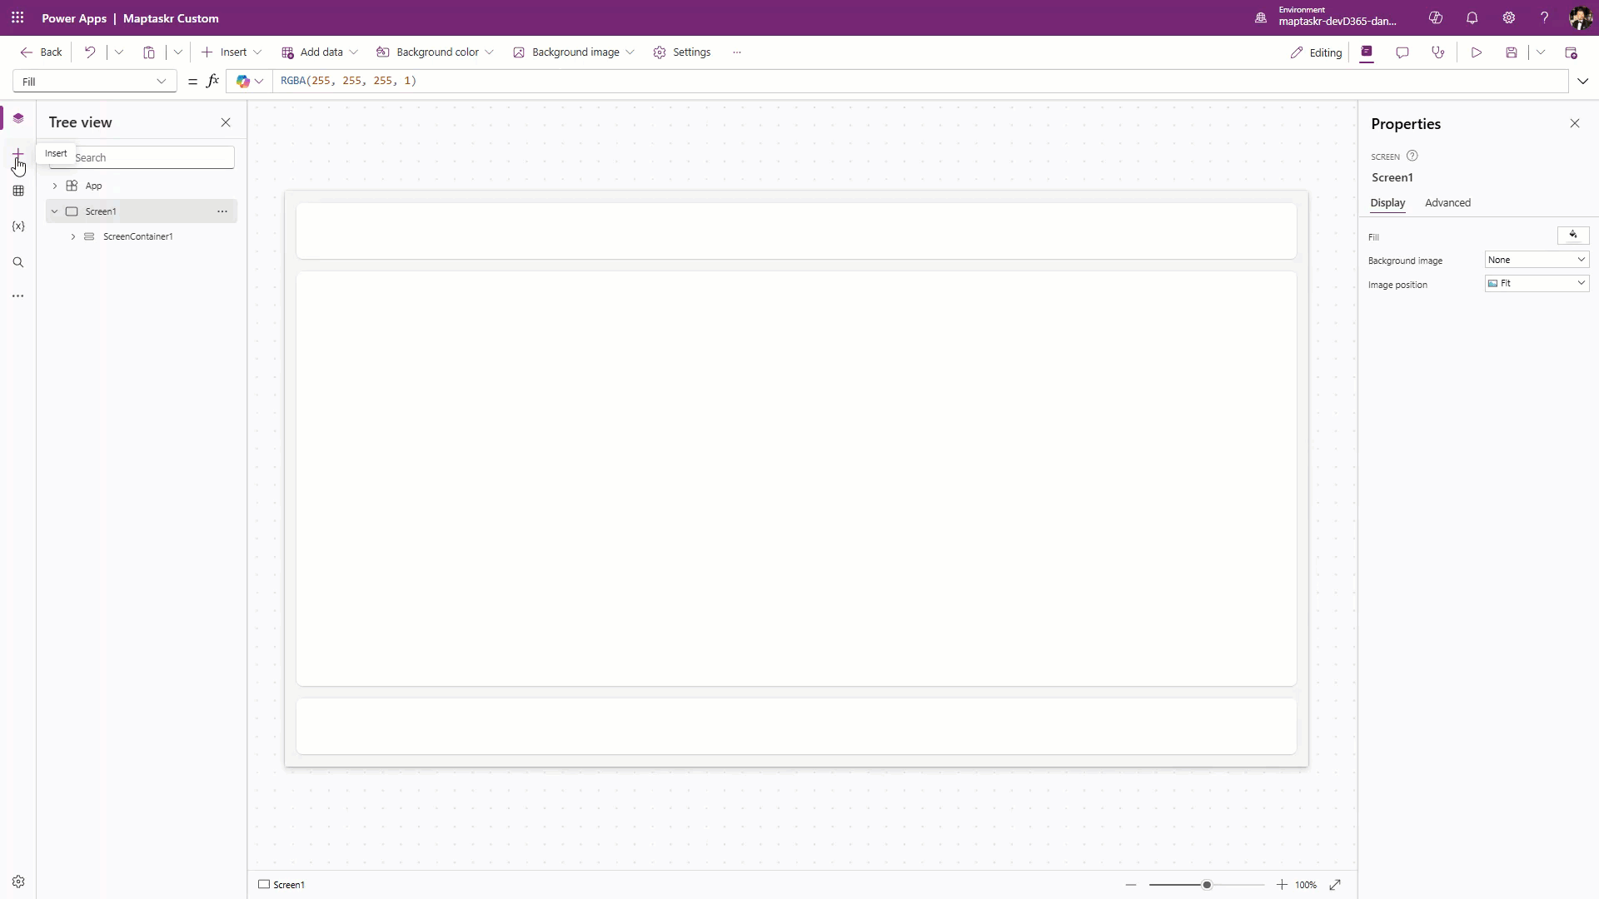Open the Background image dropdown set to None
The image size is (1599, 899).
coord(1537,259)
